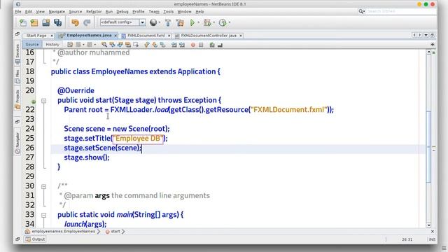
Task: Open the Projects side panel
Action: 17,99
